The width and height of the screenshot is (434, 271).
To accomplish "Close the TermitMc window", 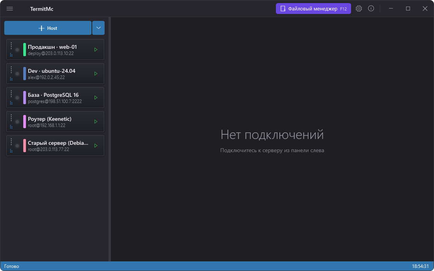I will (x=425, y=9).
